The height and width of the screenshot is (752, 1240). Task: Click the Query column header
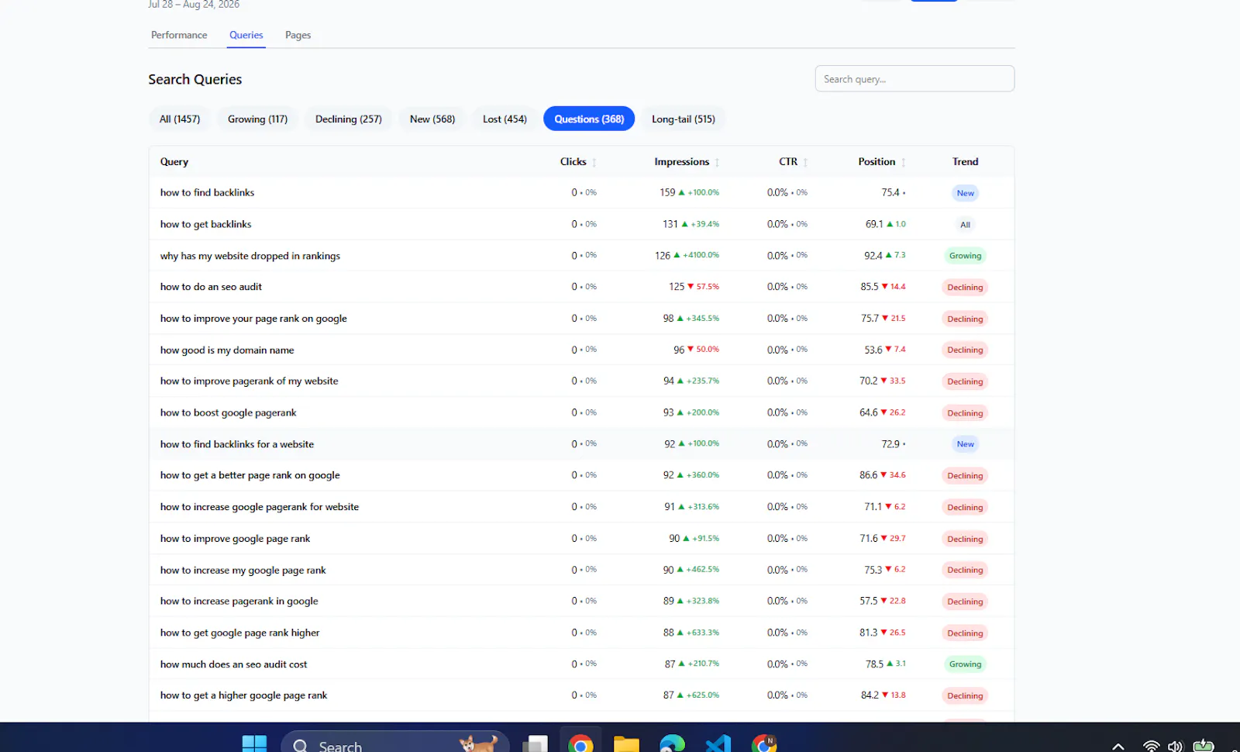point(174,161)
